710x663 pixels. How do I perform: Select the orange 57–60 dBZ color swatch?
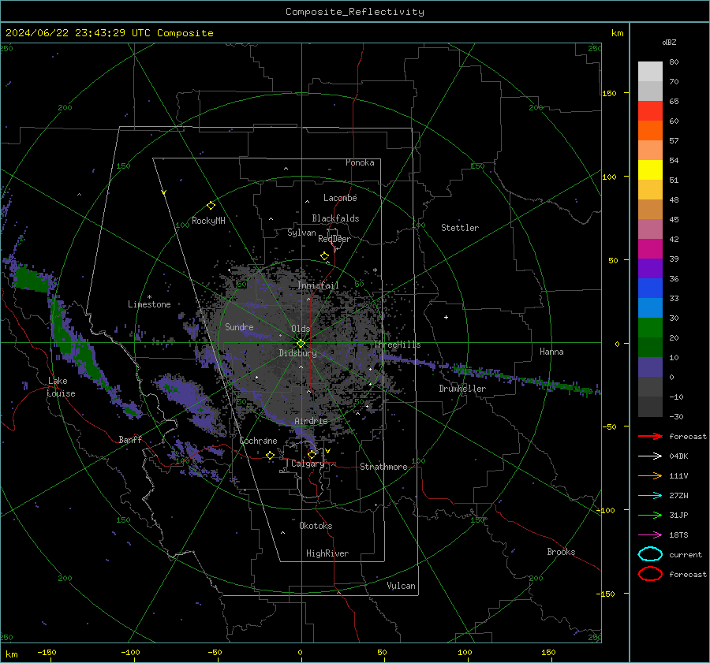point(650,130)
